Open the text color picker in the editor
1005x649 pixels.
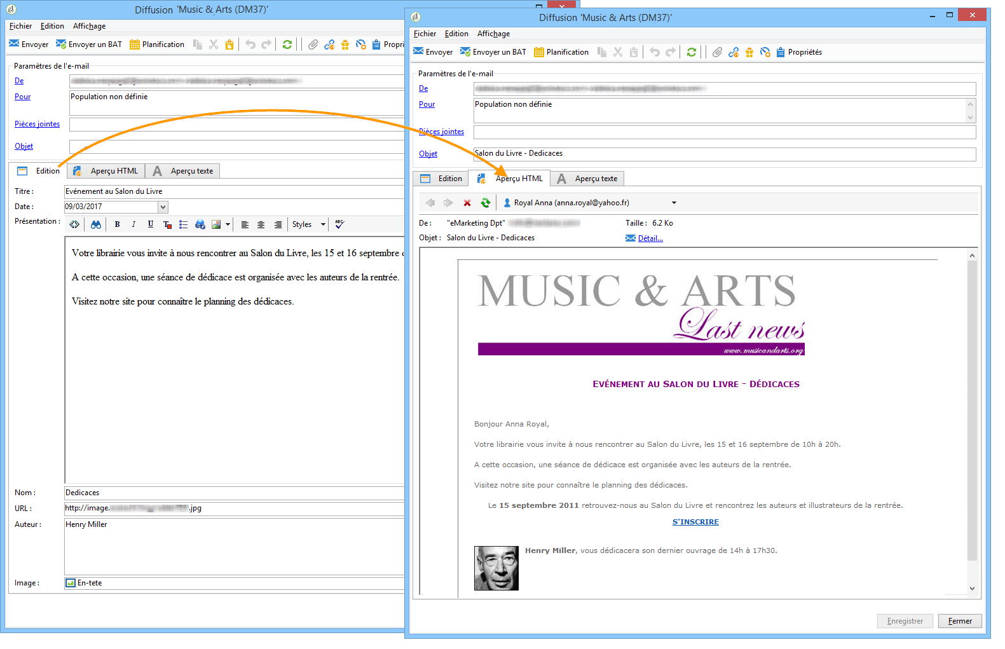(x=167, y=224)
